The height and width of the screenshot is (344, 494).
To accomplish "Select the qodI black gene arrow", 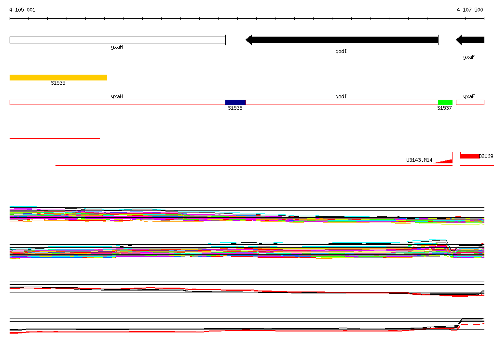I will click(x=342, y=40).
